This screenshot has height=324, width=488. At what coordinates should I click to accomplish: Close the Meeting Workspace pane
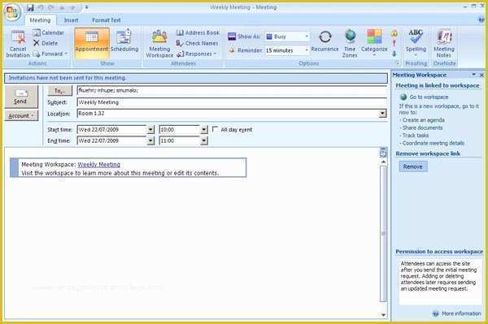[481, 75]
